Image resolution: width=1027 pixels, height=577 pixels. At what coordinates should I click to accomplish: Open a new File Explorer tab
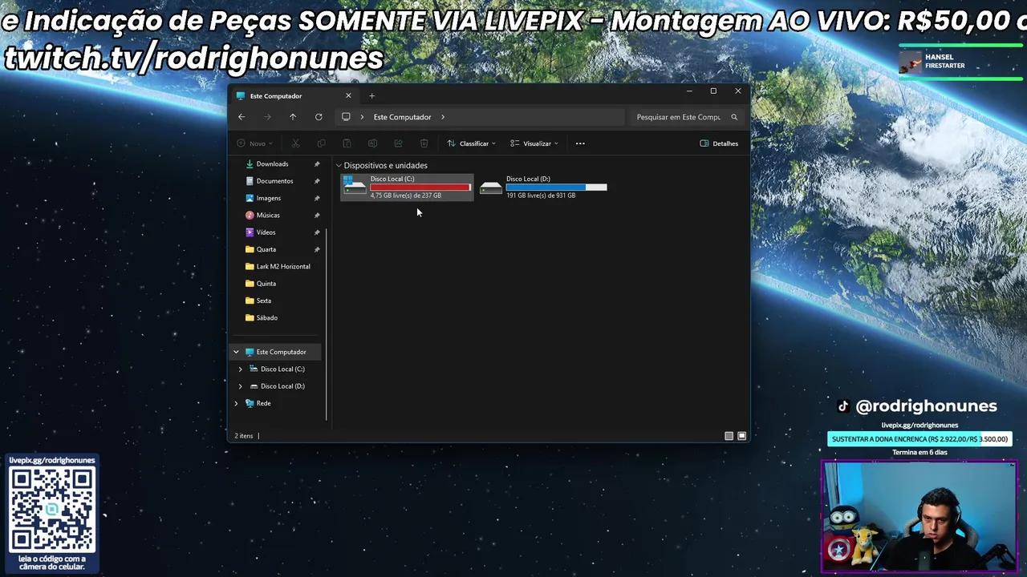pos(371,96)
